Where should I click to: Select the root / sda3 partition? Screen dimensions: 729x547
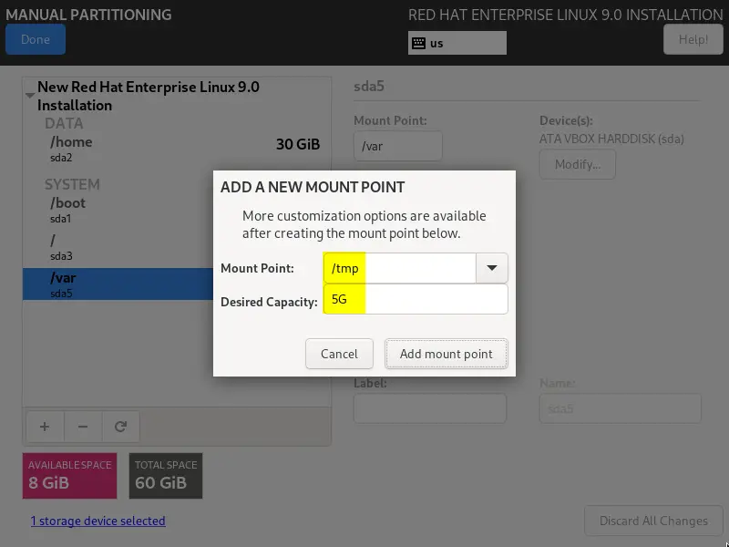(x=118, y=247)
